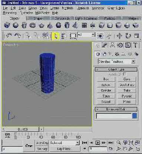Choose the Select and Move tool
142x154 pixels.
[x=119, y=36]
